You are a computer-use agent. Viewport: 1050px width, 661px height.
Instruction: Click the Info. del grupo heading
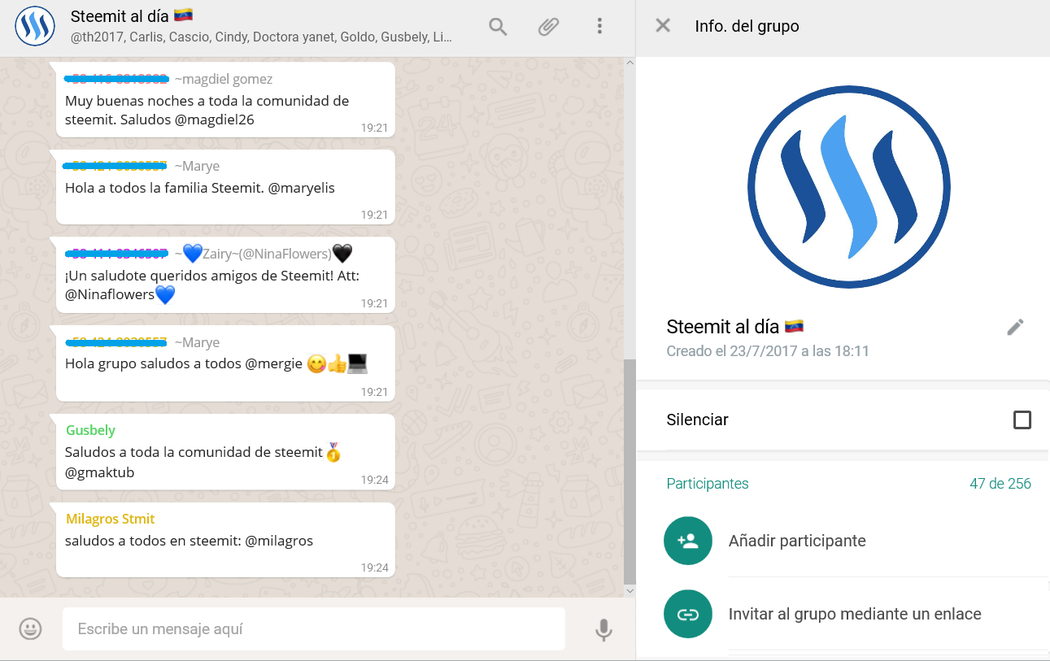click(x=747, y=26)
